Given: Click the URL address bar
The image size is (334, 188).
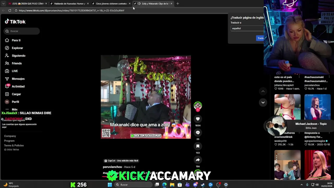Looking at the screenshot, I should click(x=71, y=10).
